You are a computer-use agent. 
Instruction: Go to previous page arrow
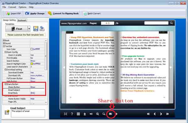[x=155, y=114]
